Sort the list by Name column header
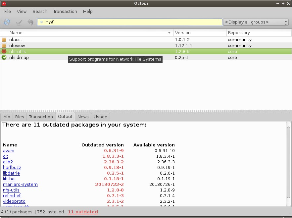Screen dimensions: 292x218 [89, 33]
